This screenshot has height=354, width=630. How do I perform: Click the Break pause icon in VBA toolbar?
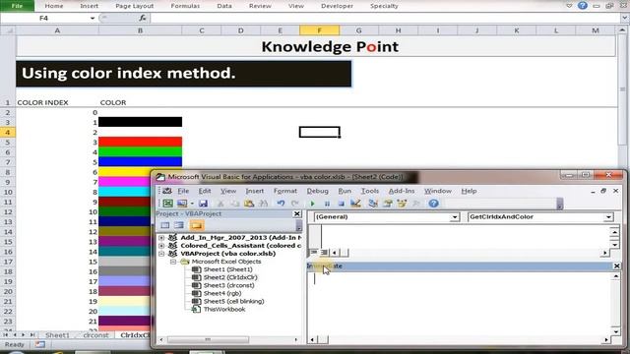click(x=327, y=204)
